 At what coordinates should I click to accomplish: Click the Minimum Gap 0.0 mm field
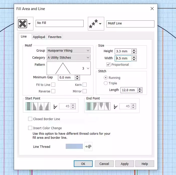[x=66, y=78]
